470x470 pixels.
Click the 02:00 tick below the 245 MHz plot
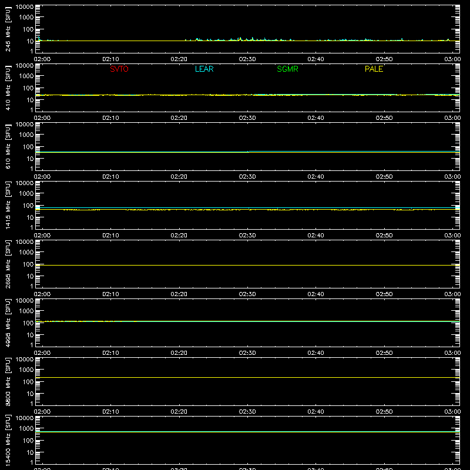[x=42, y=59]
